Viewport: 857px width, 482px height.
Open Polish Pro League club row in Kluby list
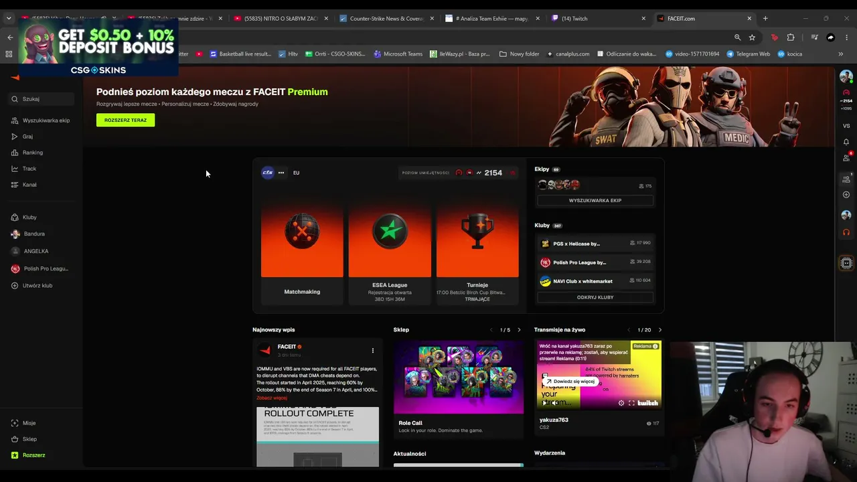click(595, 262)
